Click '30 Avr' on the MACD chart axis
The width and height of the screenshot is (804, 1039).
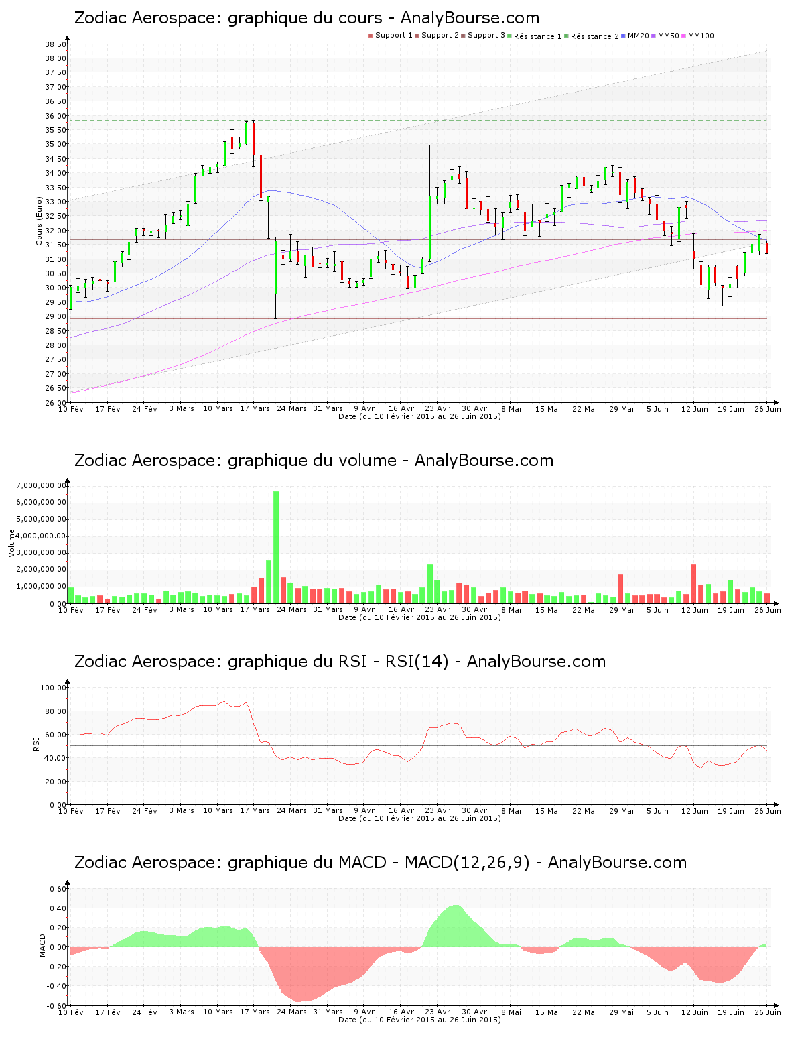(474, 1012)
